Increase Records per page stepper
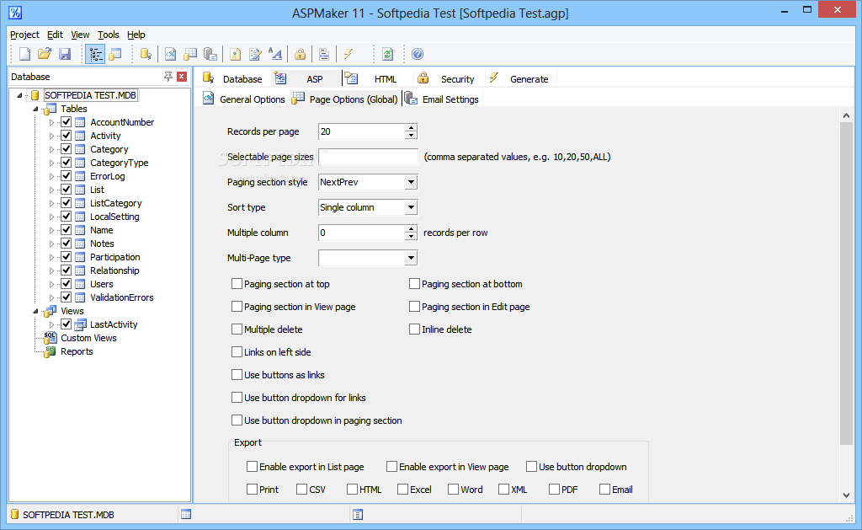The image size is (862, 530). (411, 128)
